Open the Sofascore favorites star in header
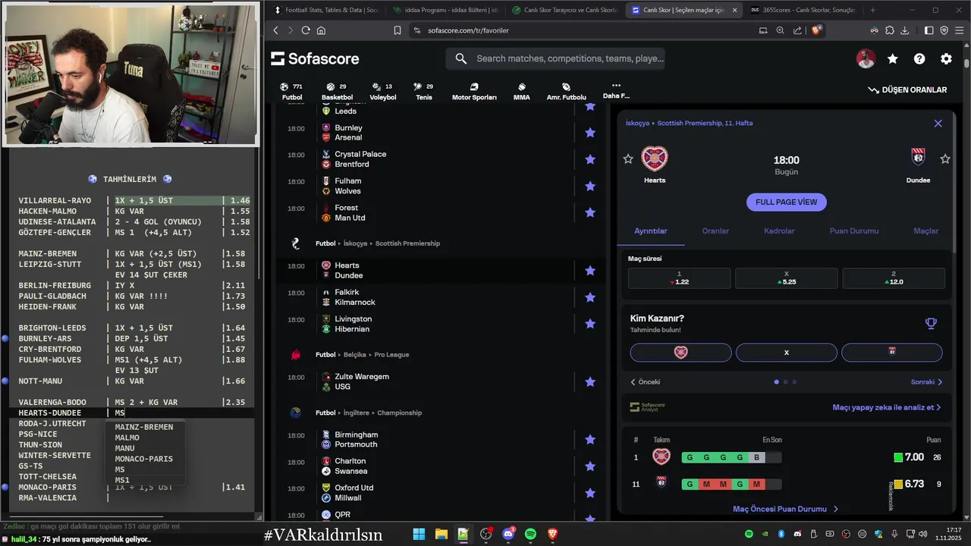This screenshot has height=546, width=971. (893, 58)
